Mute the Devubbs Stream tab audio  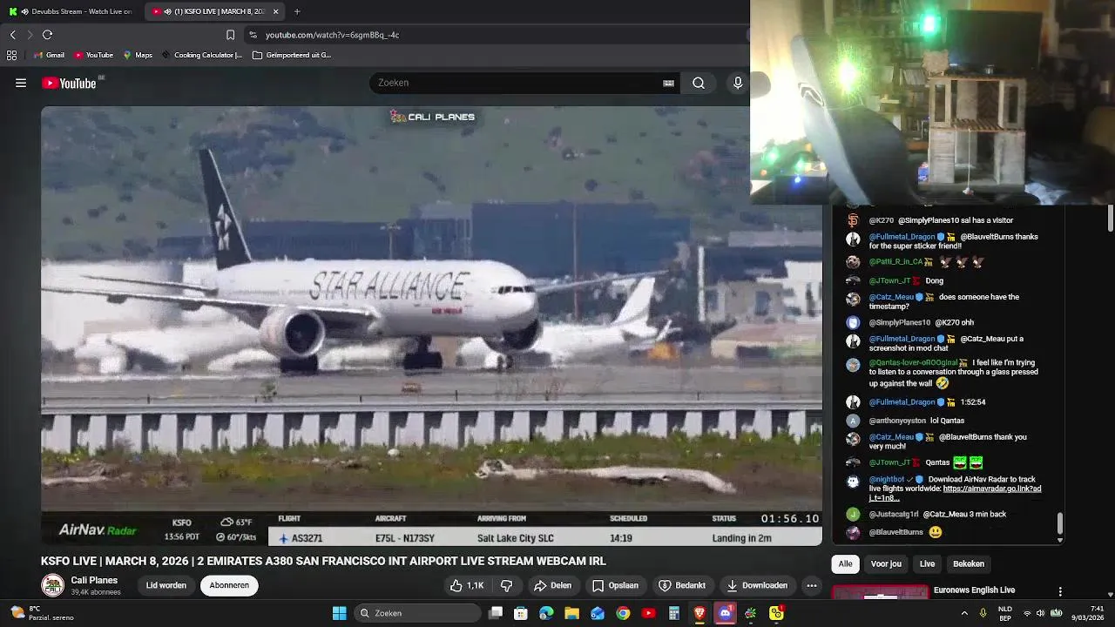click(x=24, y=11)
